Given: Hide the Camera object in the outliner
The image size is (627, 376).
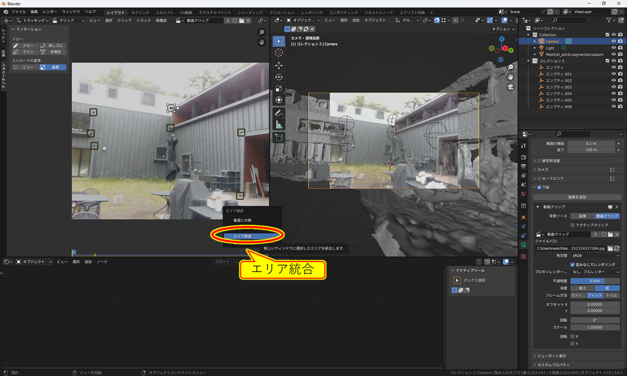Looking at the screenshot, I should point(613,41).
